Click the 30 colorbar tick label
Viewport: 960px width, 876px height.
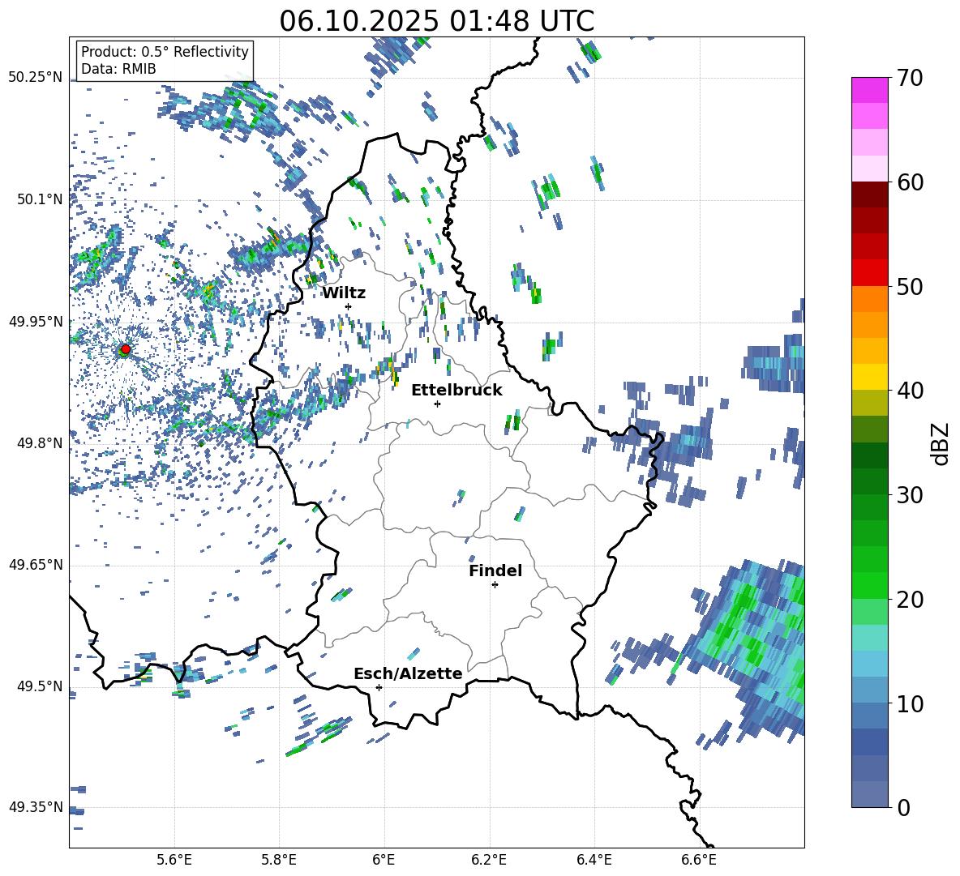coord(909,494)
